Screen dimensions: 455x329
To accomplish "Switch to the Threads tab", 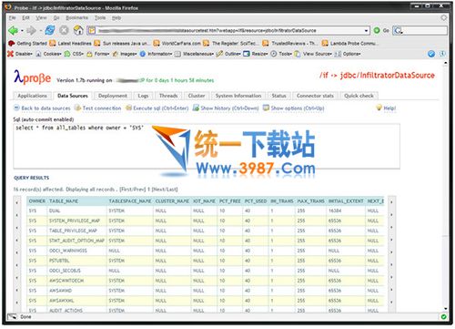I will point(168,96).
